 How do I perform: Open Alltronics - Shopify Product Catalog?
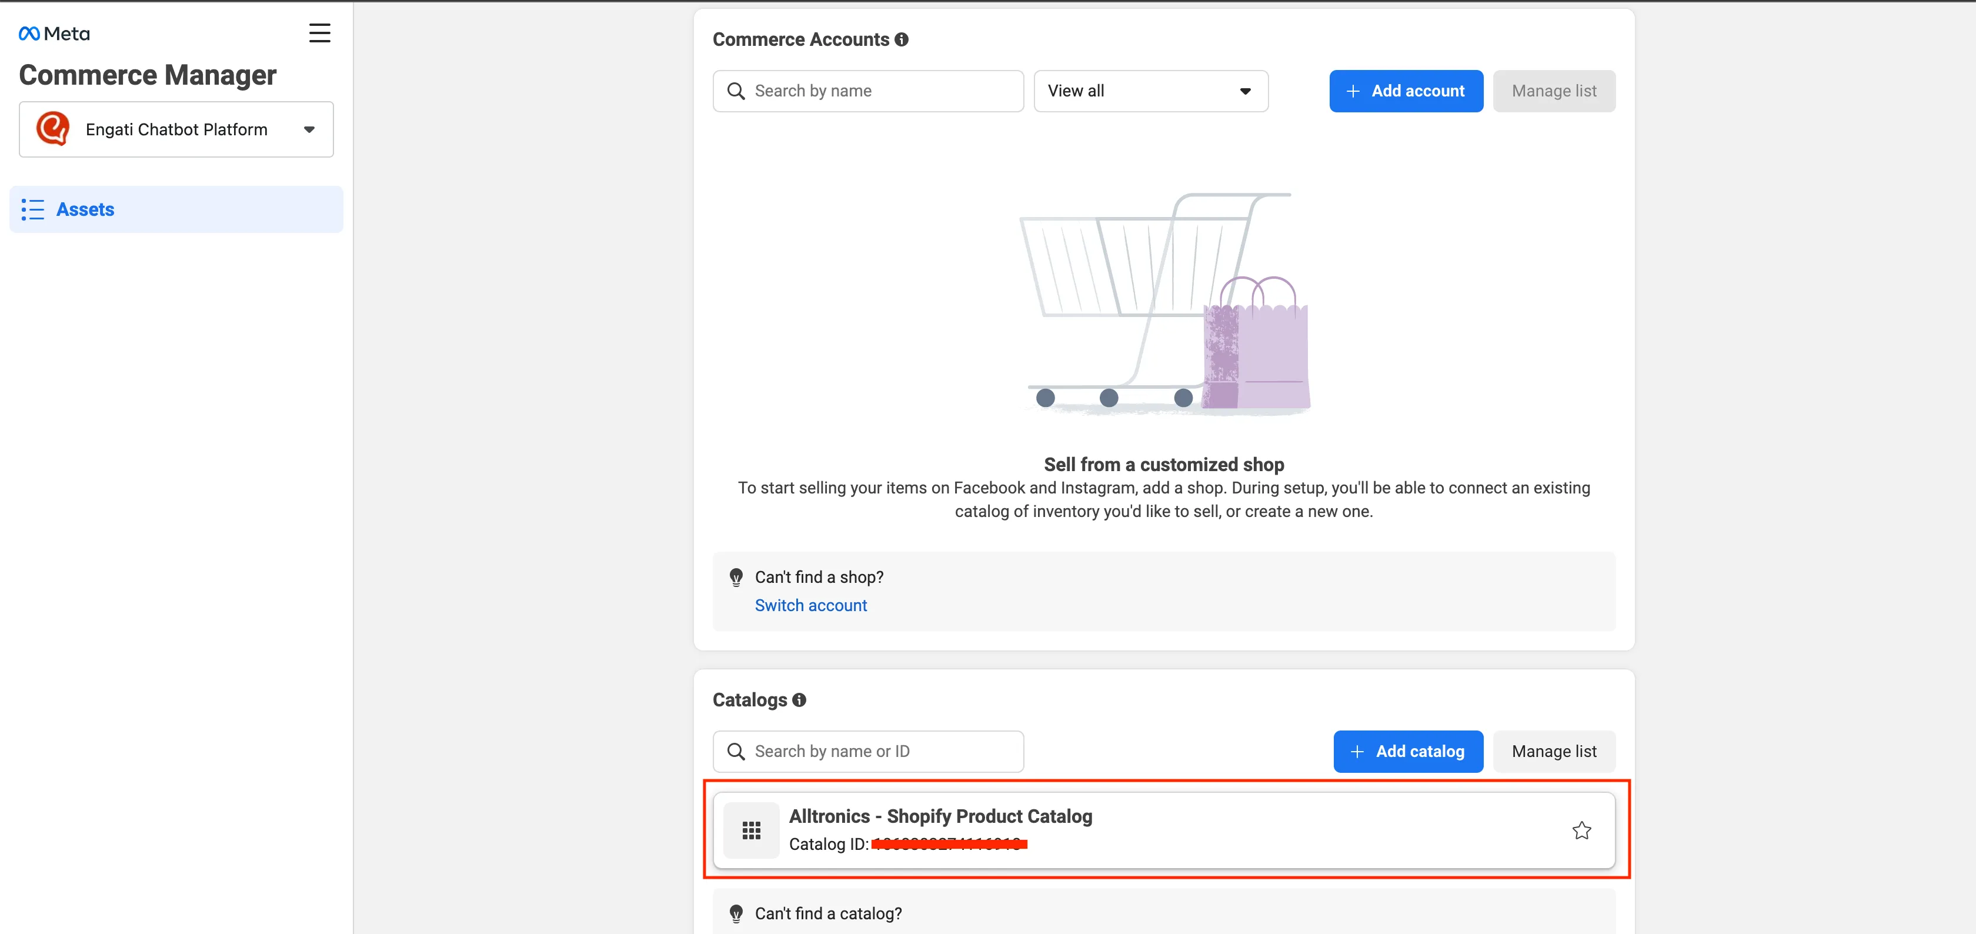[x=1164, y=830]
